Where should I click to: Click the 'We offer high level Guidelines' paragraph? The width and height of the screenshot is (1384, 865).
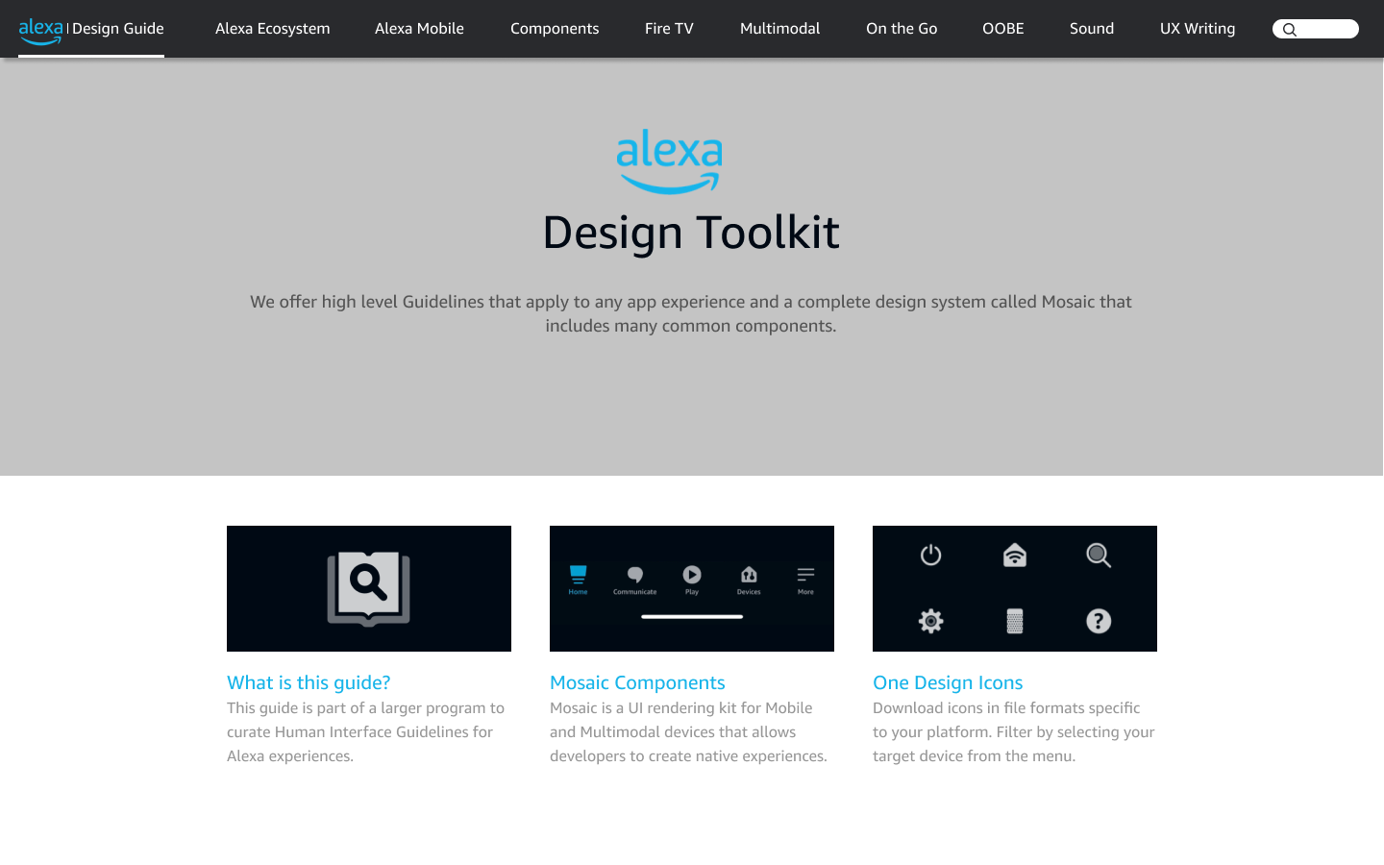(691, 313)
